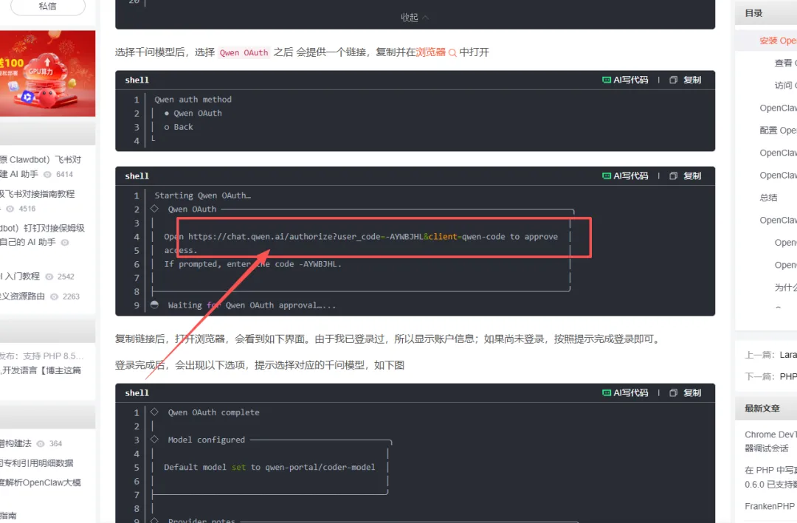The width and height of the screenshot is (797, 523).
Task: Open the Chrome DevT latest article link
Action: pyautogui.click(x=770, y=441)
